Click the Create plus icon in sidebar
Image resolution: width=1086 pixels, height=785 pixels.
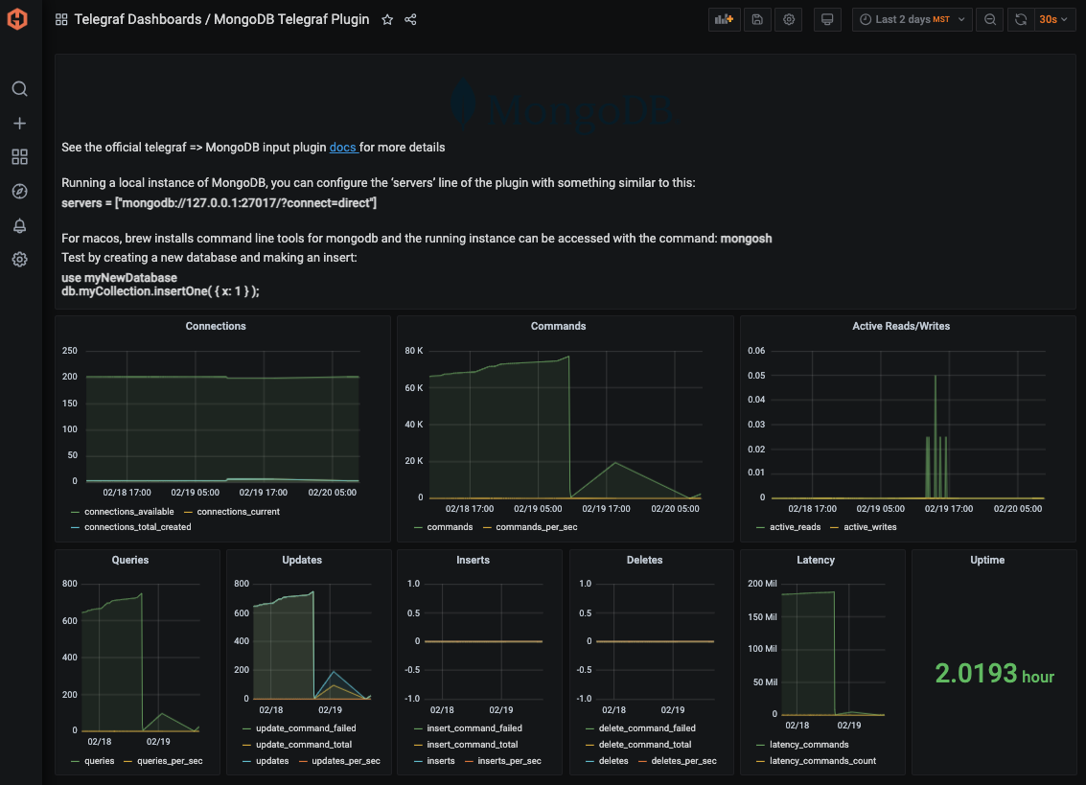[x=19, y=124]
